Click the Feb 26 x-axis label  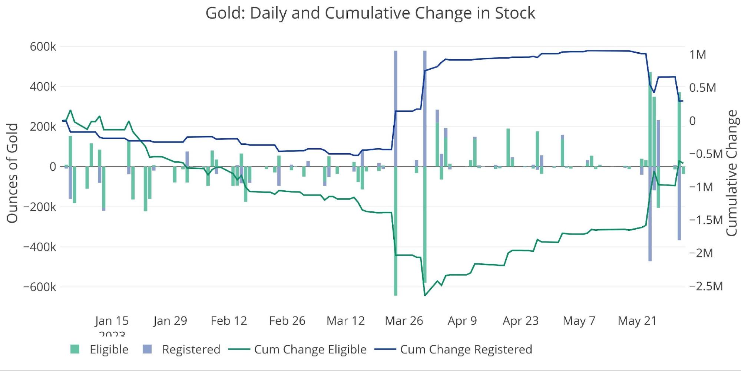(287, 321)
